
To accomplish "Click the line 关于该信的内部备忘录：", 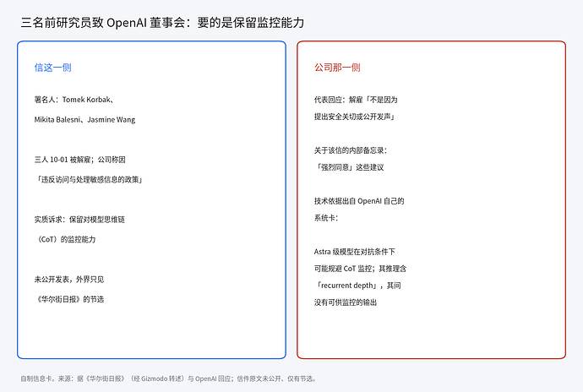I will click(351, 150).
